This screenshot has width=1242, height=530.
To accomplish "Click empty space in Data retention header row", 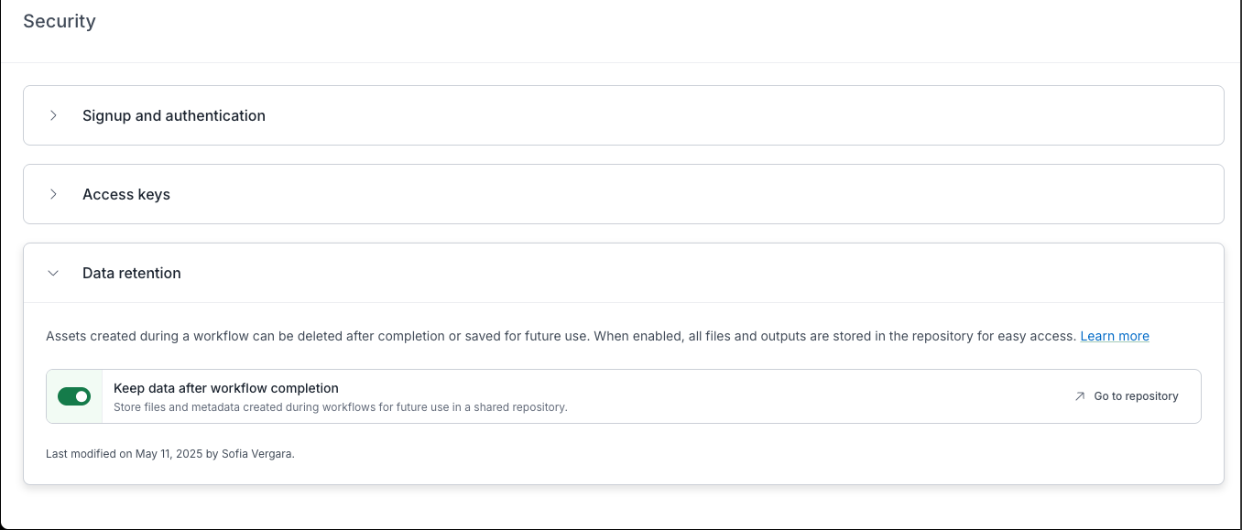I will click(x=733, y=273).
